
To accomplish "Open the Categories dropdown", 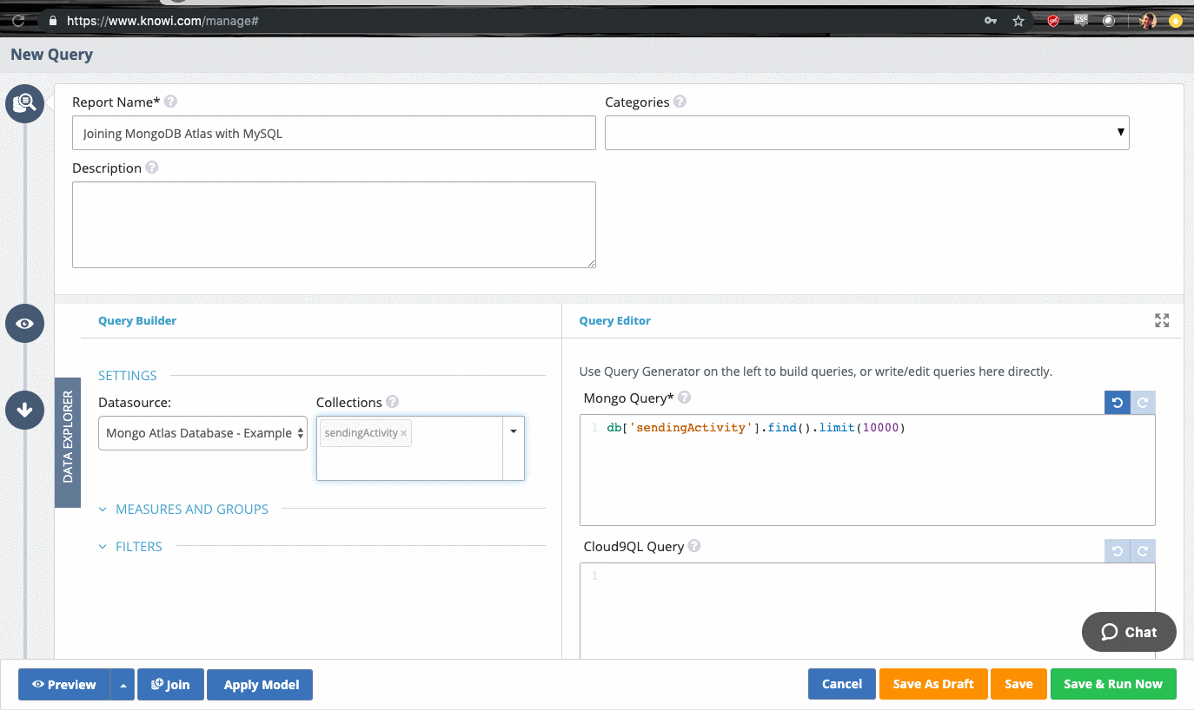I will 866,133.
